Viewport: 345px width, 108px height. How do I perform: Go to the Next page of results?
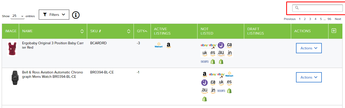(338, 19)
